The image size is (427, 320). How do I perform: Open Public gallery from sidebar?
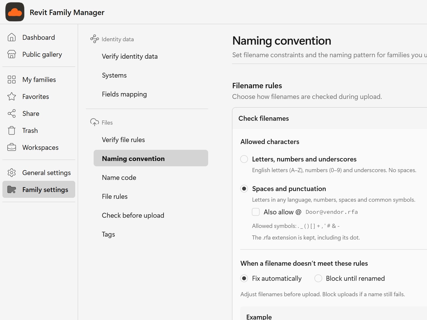39,54
